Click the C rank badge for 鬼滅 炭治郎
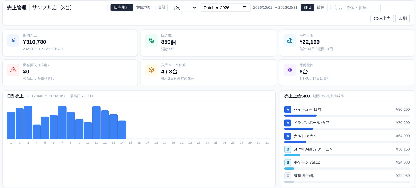Image resolution: width=416 pixels, height=188 pixels. [x=288, y=176]
